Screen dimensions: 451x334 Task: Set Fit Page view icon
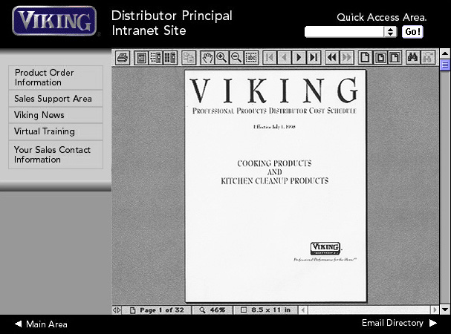380,58
